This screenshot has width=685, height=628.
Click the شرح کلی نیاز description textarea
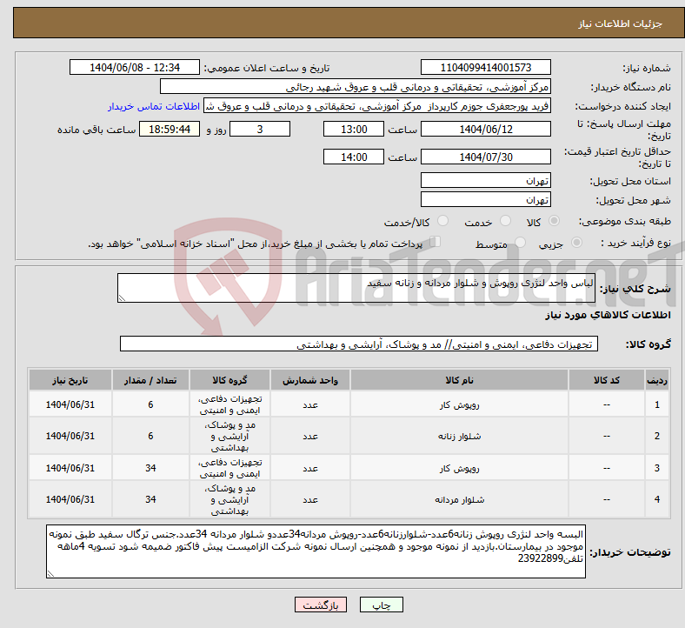(x=356, y=288)
